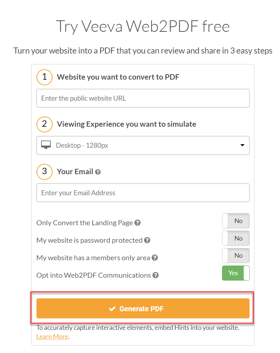
Task: Click help icon beside Only Convert the Landing Page
Action: point(137,223)
